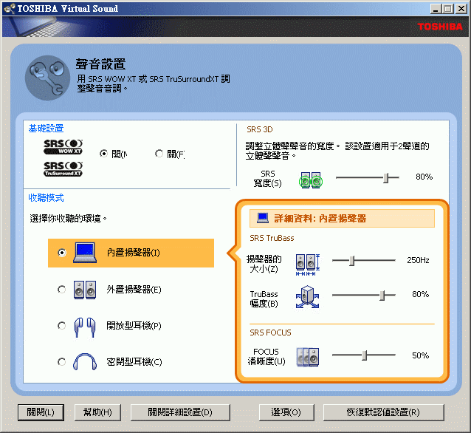The width and height of the screenshot is (471, 433).
Task: Select 密閉型耳機(C) listening mode
Action: tap(61, 362)
